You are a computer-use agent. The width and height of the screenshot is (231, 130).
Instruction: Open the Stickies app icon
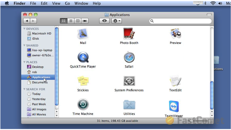83,81
